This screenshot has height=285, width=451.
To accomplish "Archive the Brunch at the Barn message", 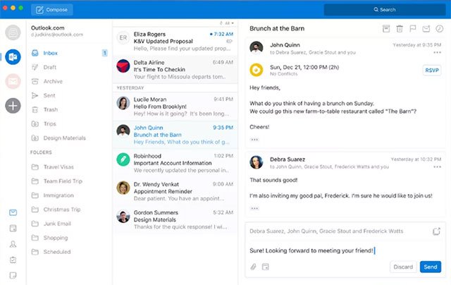I will click(386, 28).
